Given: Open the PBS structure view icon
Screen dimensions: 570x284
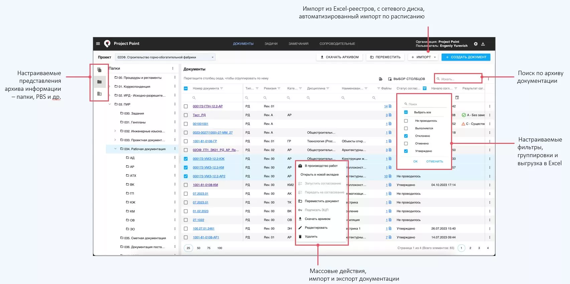Looking at the screenshot, I should [99, 94].
